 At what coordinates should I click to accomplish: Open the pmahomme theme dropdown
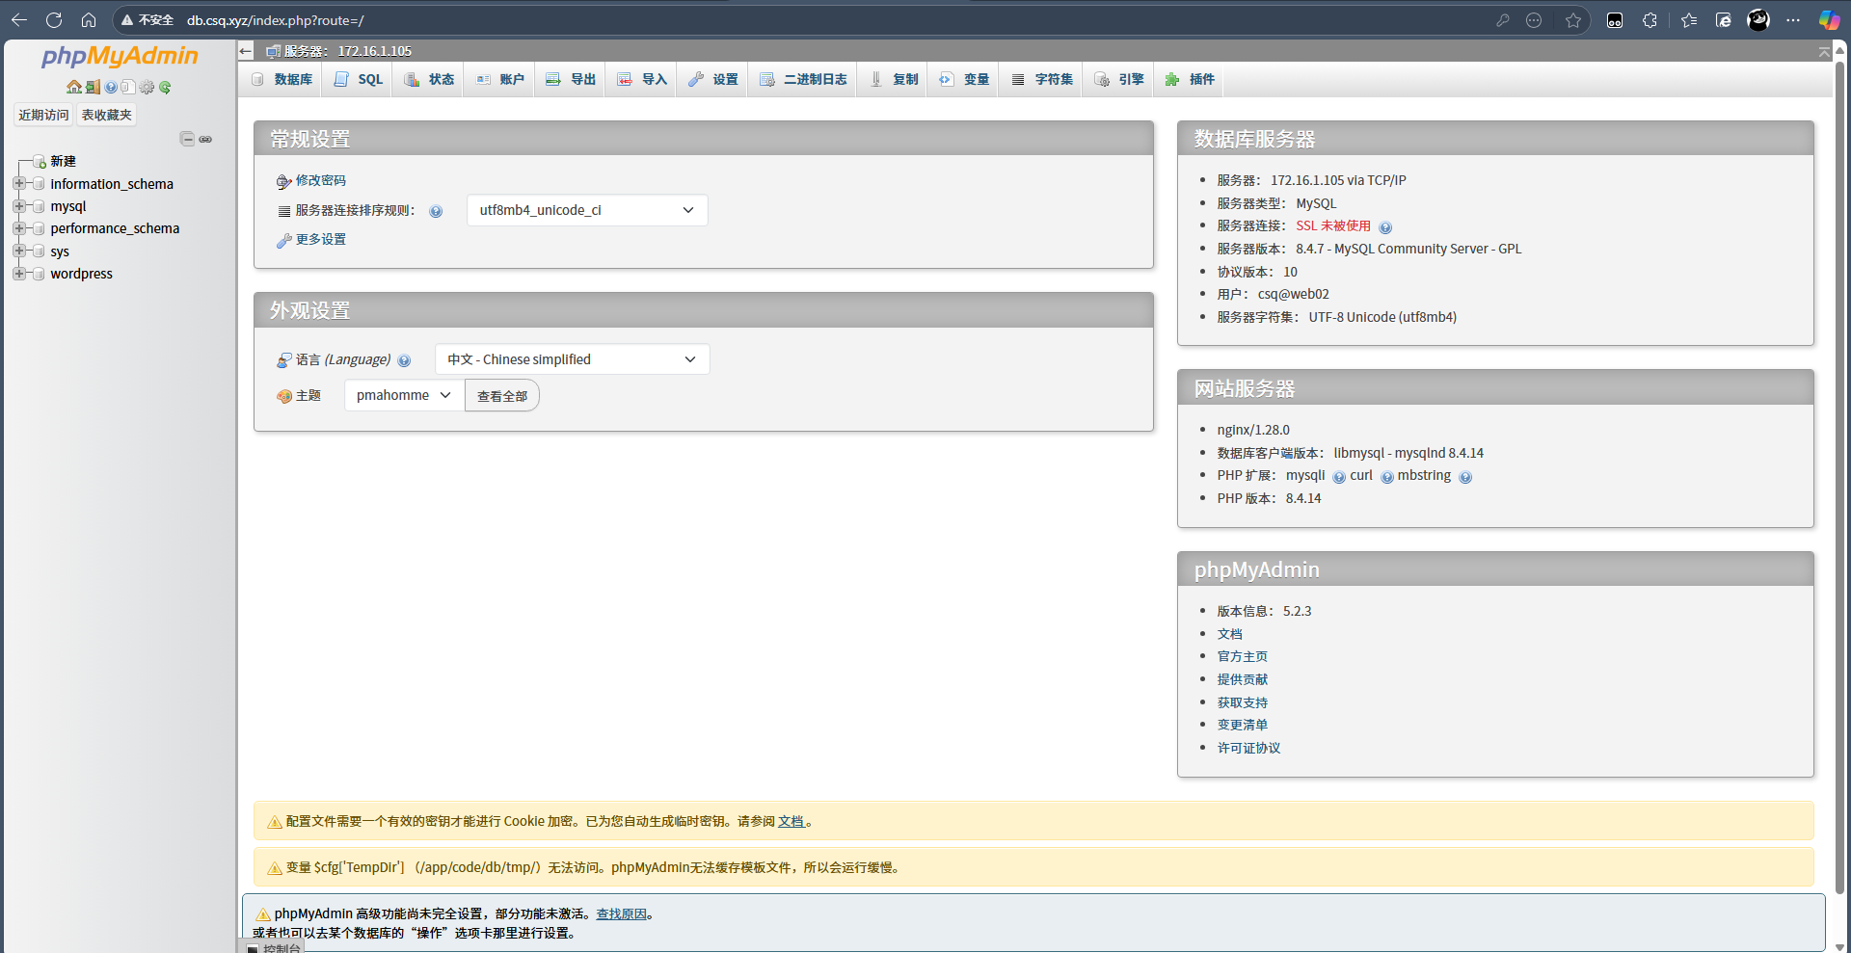pos(404,395)
